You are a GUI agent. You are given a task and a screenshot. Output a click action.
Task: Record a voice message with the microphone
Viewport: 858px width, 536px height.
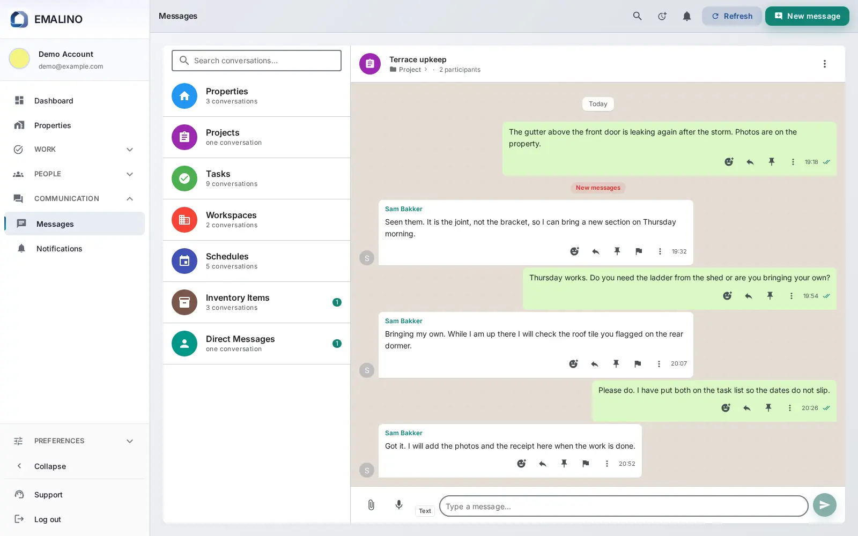[399, 505]
